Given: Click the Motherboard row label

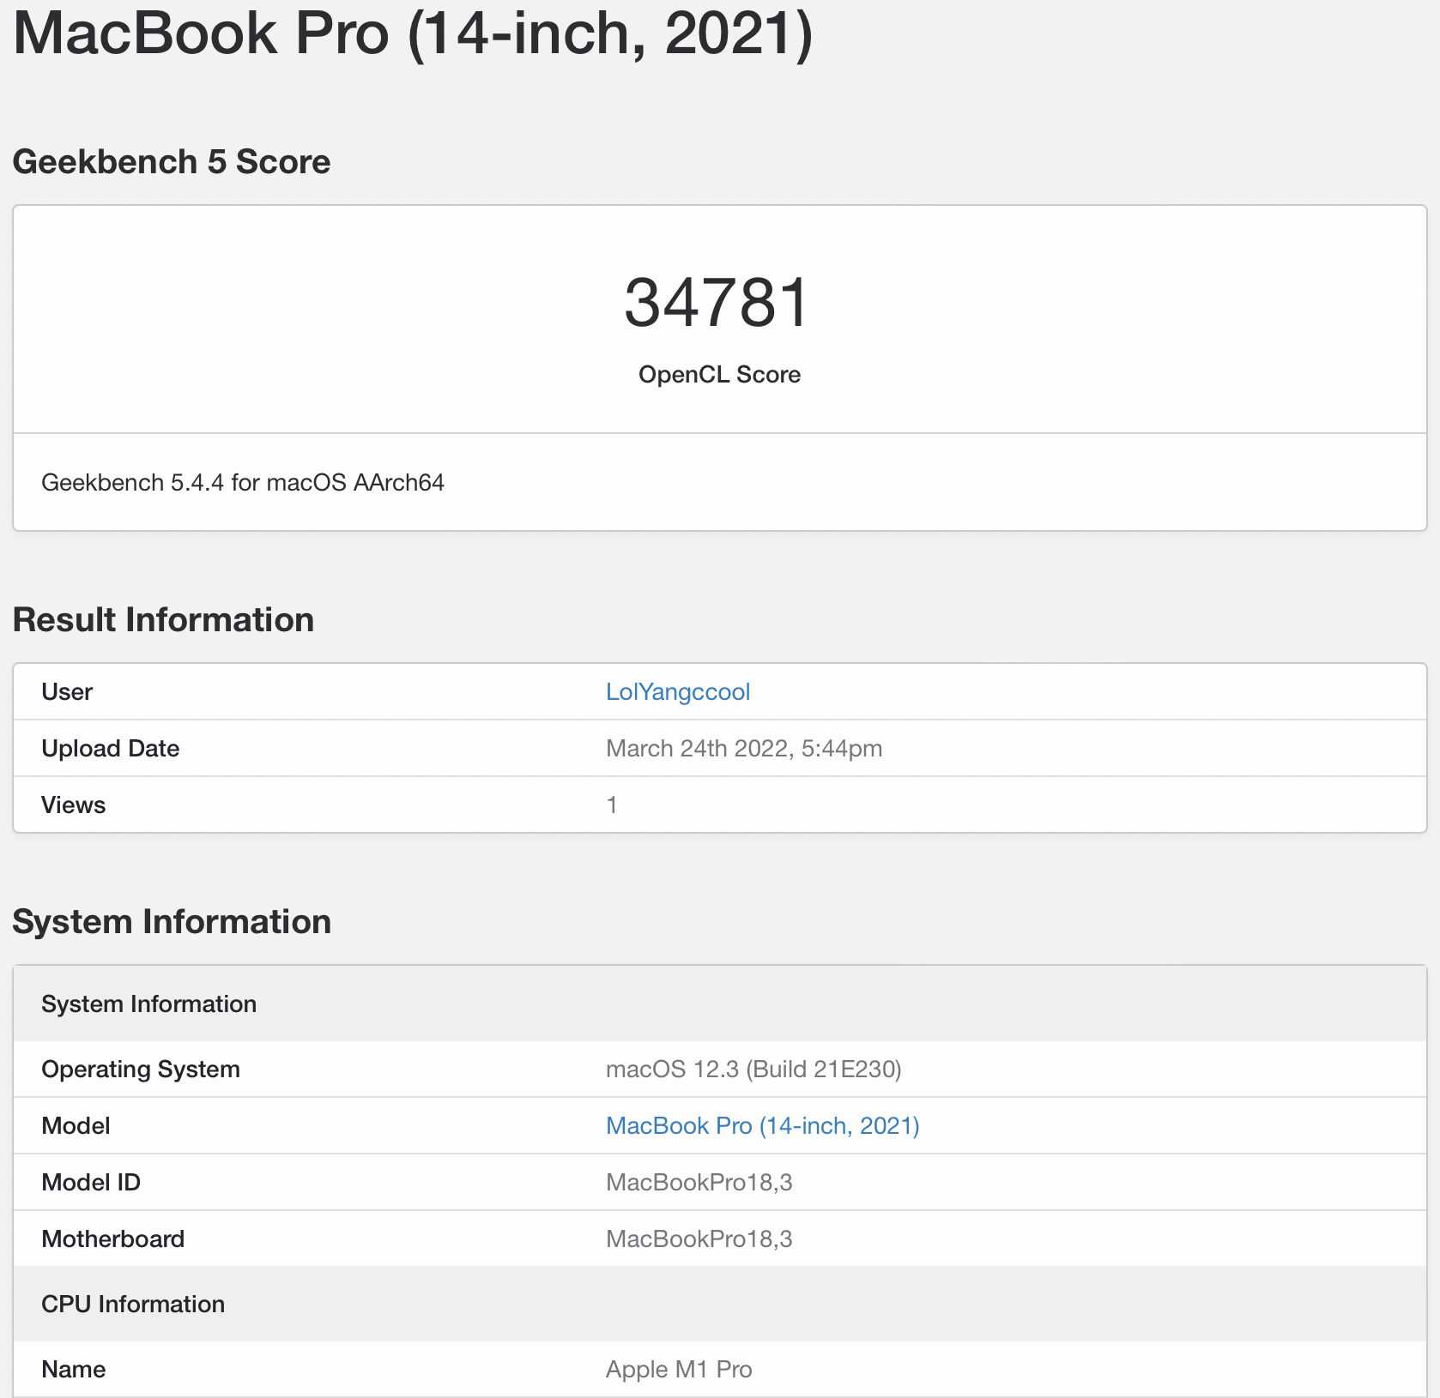Looking at the screenshot, I should point(113,1239).
